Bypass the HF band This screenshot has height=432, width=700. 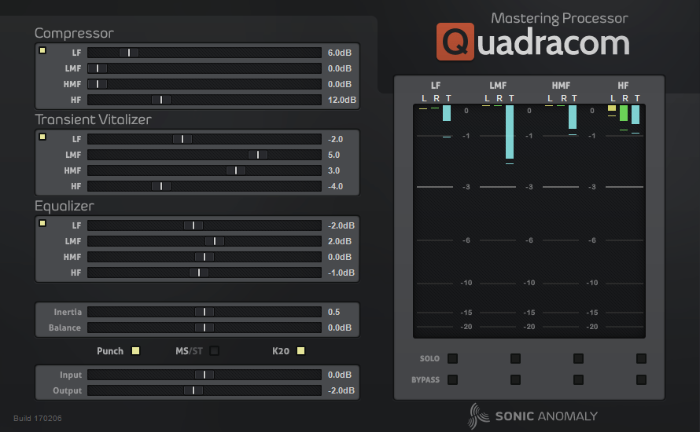pyautogui.click(x=641, y=380)
